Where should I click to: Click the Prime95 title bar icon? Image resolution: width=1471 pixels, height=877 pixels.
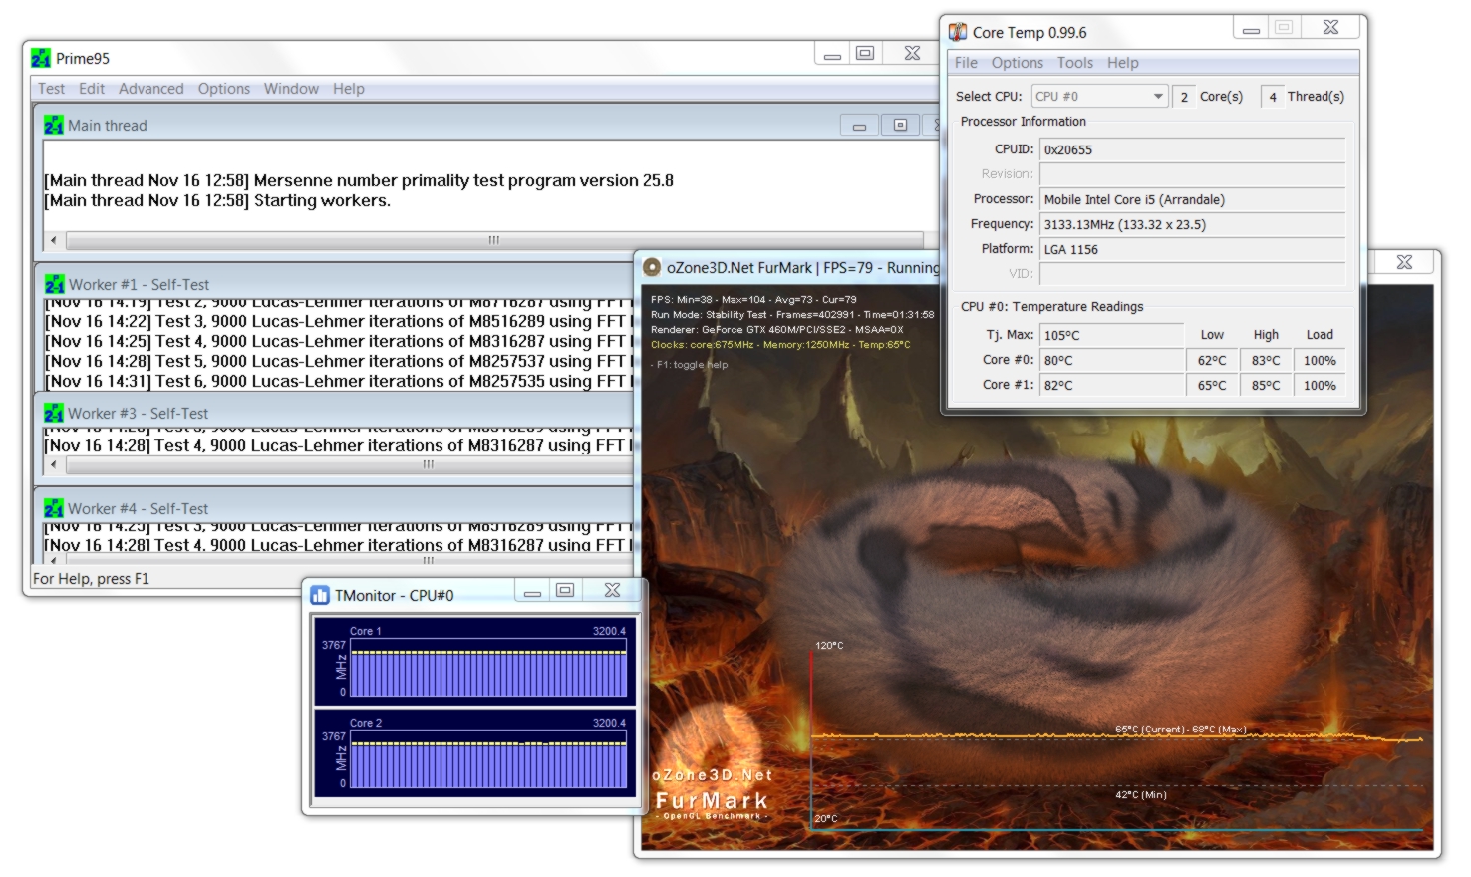pos(41,59)
